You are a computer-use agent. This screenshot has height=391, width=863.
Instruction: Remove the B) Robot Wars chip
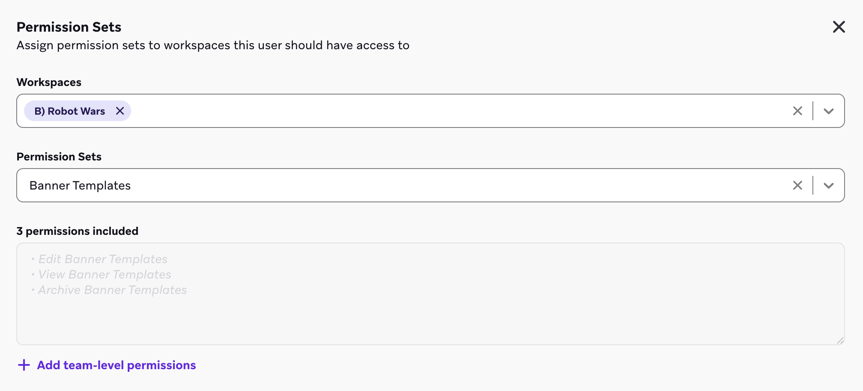[x=120, y=111]
